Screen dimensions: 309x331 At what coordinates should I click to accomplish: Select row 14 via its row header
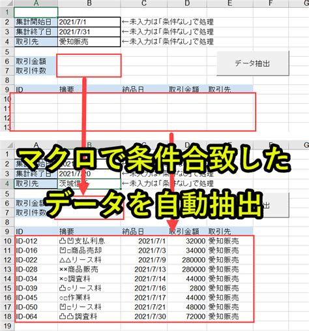7,279
